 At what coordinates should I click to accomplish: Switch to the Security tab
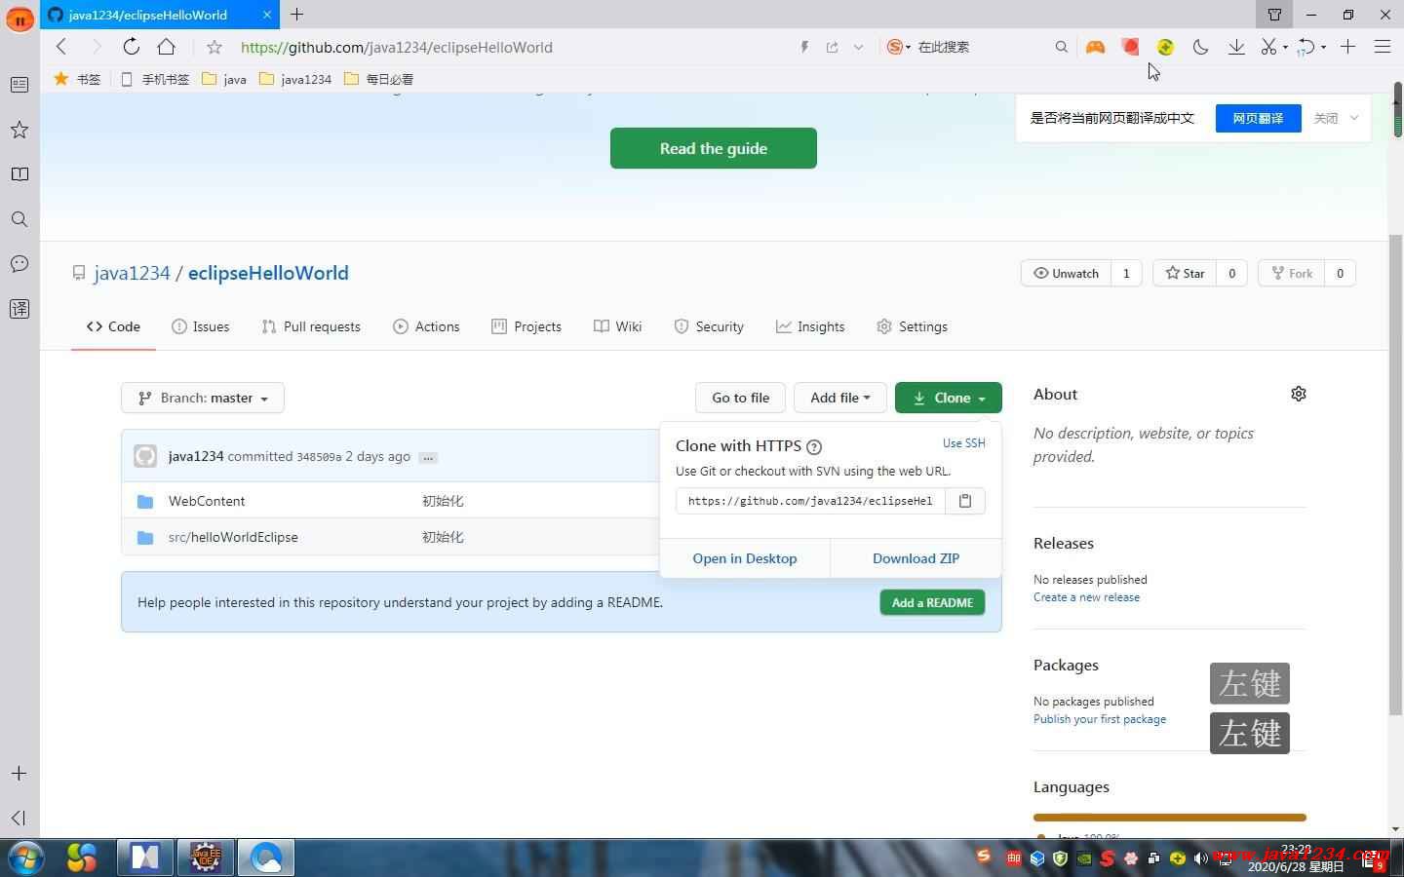tap(709, 326)
